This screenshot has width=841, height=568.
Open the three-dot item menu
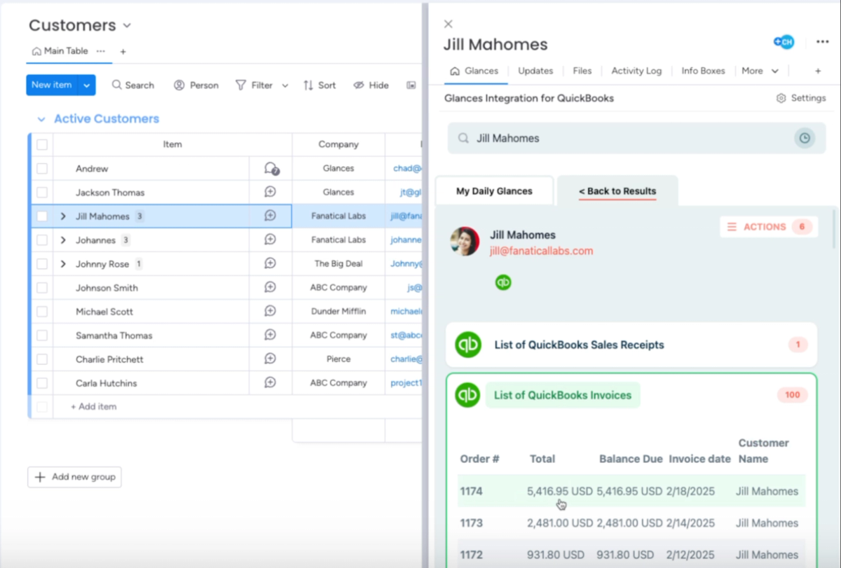pyautogui.click(x=823, y=42)
